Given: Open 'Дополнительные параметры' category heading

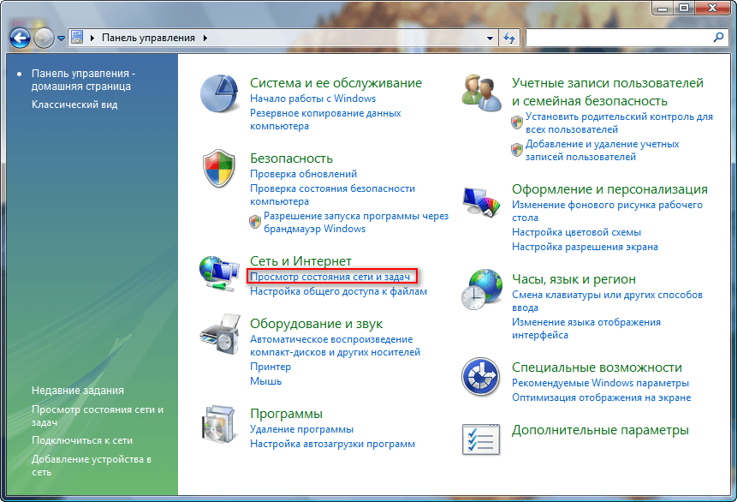Looking at the screenshot, I should [x=600, y=430].
